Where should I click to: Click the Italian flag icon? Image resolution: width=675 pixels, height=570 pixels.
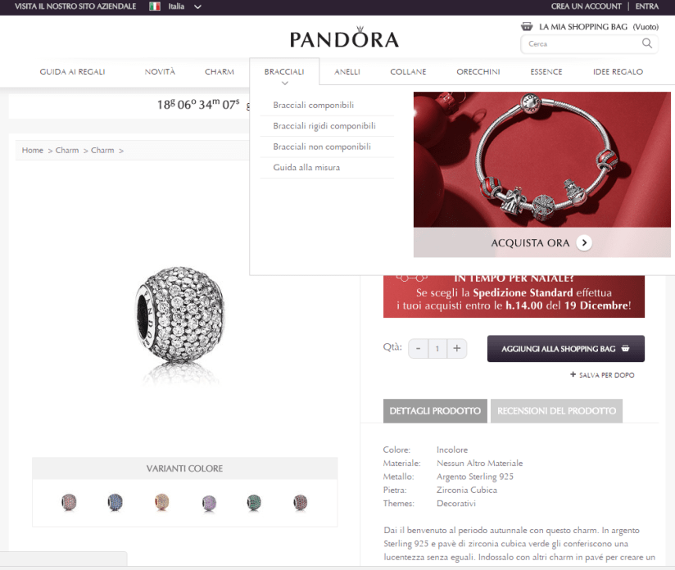[155, 7]
